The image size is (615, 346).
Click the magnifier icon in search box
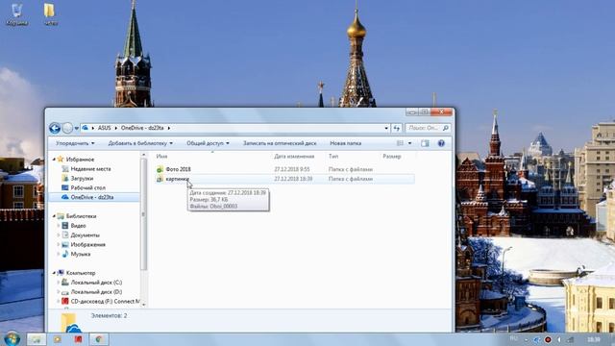click(x=446, y=128)
